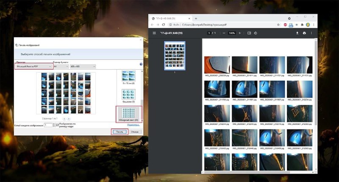Click the orange first photo in the PDF
The image size is (339, 182).
217,65
